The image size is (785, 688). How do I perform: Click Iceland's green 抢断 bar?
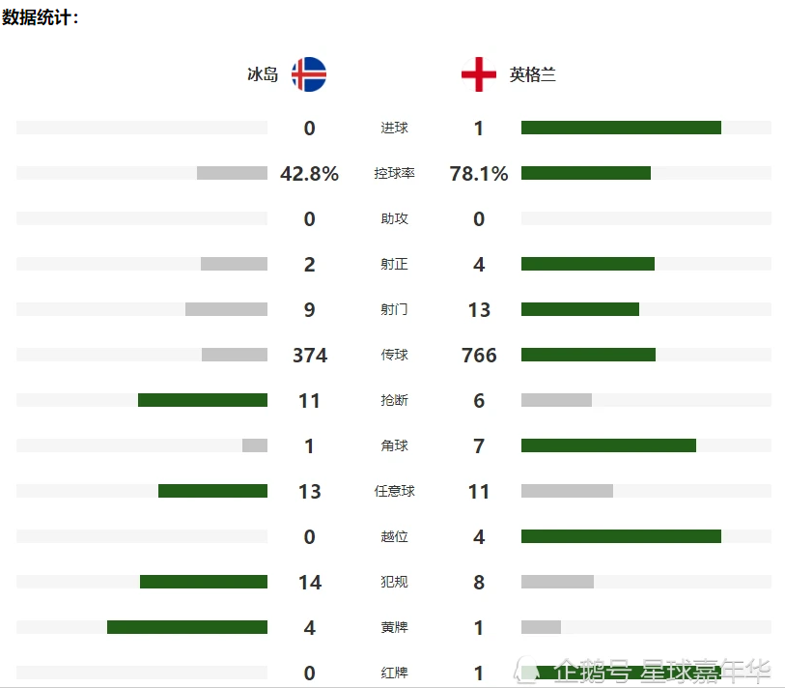pos(203,400)
